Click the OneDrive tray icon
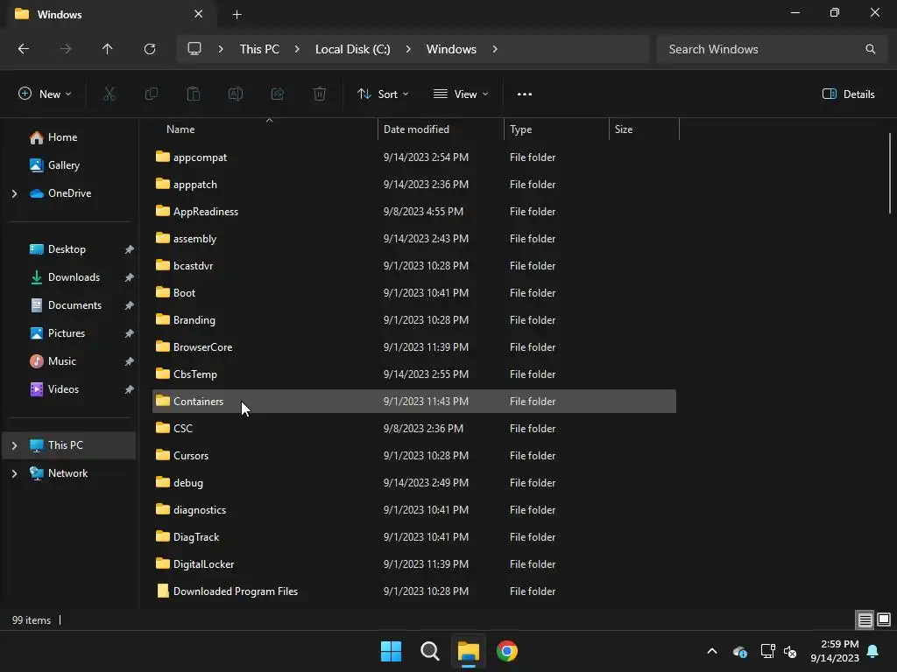 click(739, 651)
